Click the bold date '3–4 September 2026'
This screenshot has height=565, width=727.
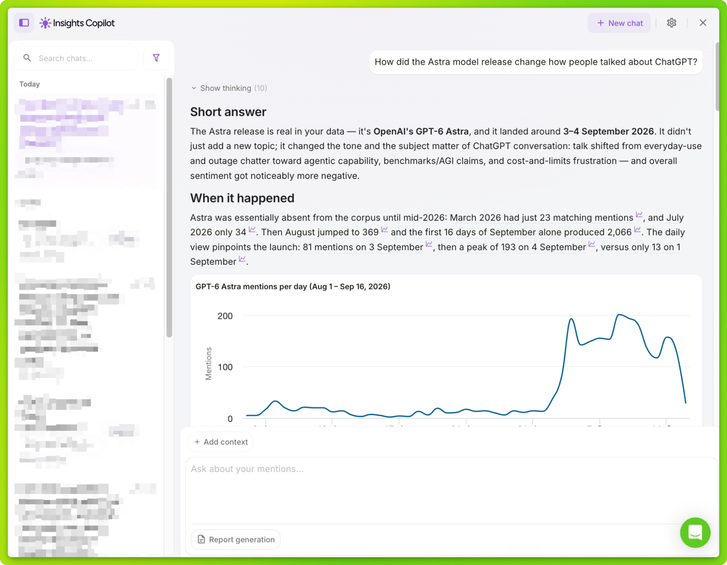[608, 131]
